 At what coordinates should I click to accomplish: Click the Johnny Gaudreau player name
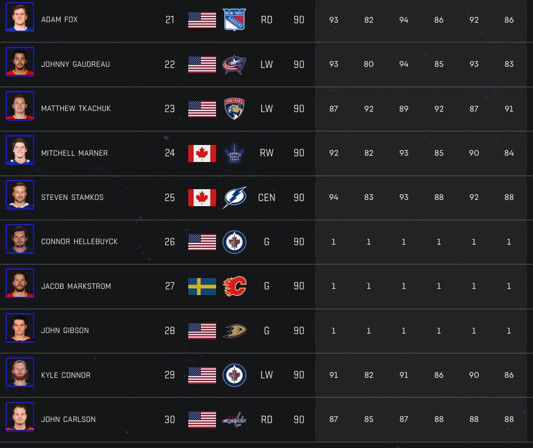pos(75,65)
